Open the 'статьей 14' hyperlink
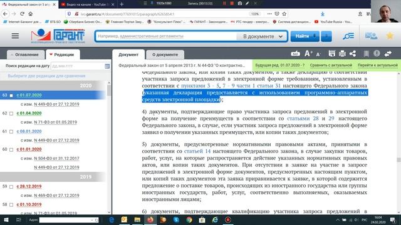The width and height of the screenshot is (401, 225). point(197,151)
